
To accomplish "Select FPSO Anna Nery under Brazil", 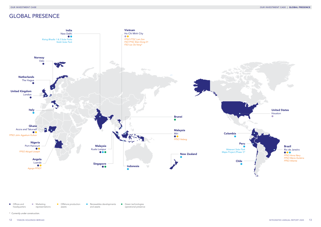I will point(292,155).
